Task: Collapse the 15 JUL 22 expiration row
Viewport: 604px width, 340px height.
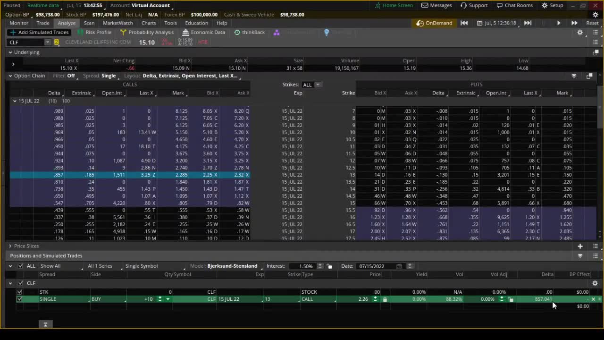Action: click(x=15, y=101)
